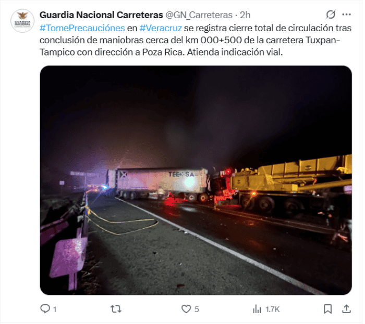Click the @GN_Carreteras handle
This screenshot has width=365, height=324.
point(199,15)
